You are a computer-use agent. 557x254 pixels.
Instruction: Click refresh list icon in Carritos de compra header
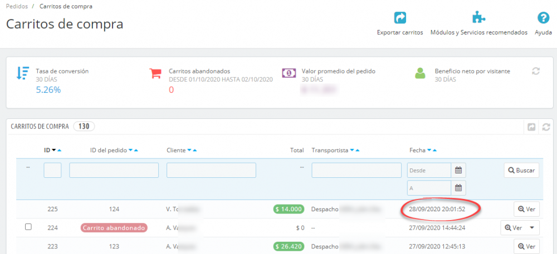tap(546, 127)
